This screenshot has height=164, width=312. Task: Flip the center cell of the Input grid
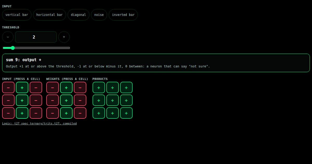[x=22, y=100]
